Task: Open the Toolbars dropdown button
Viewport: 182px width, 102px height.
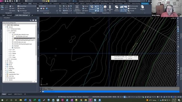Action: click(x=142, y=8)
